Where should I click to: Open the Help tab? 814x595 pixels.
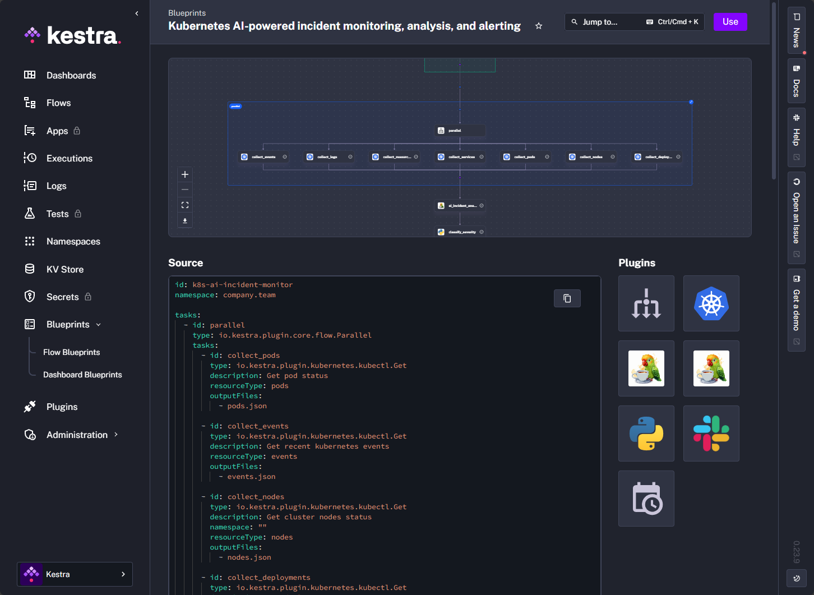pos(797,137)
